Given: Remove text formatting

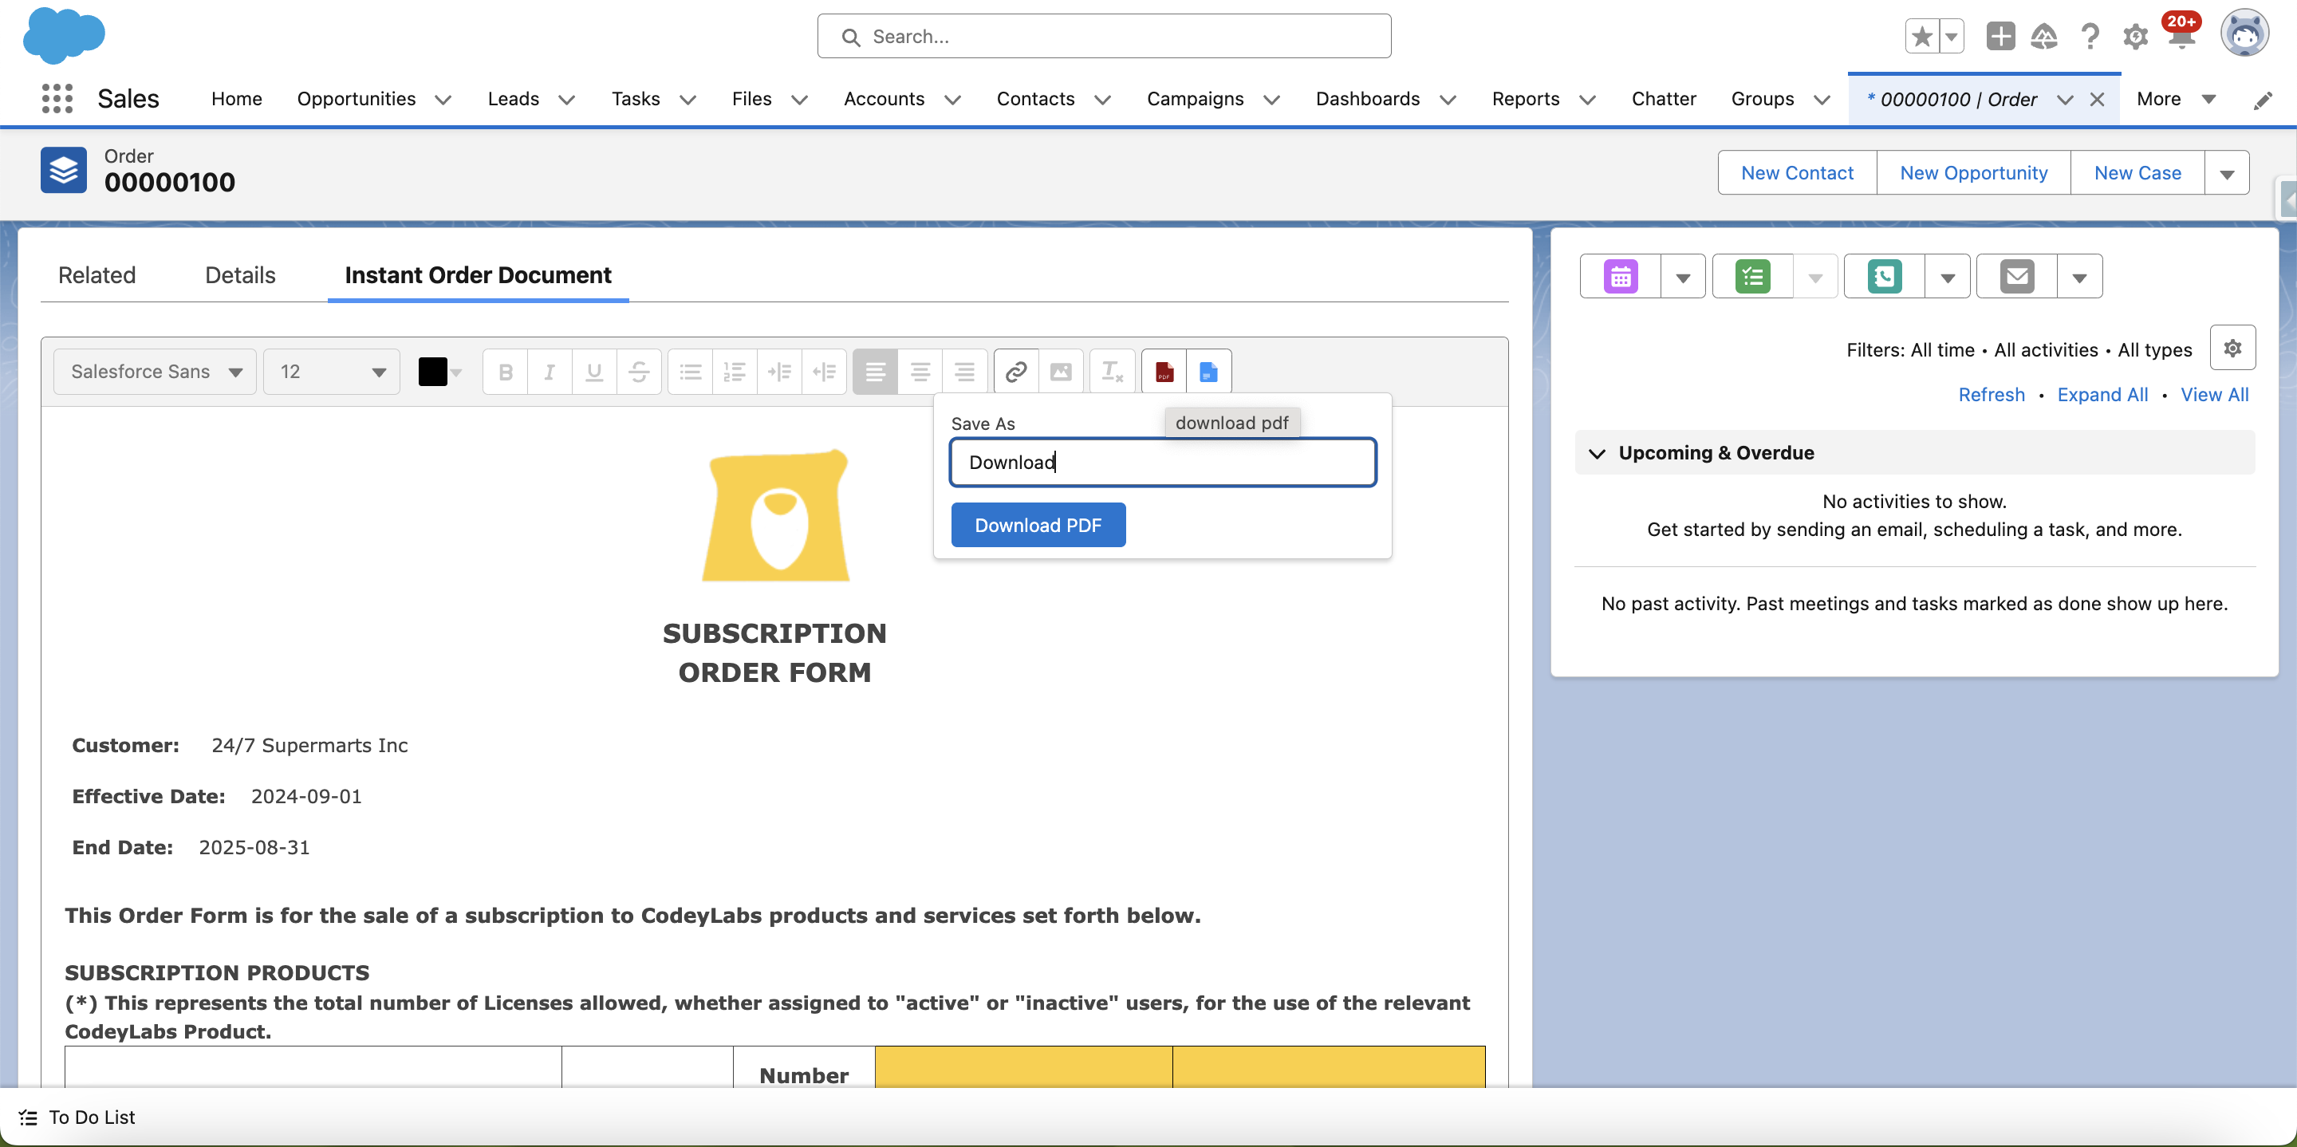Looking at the screenshot, I should (x=1112, y=372).
